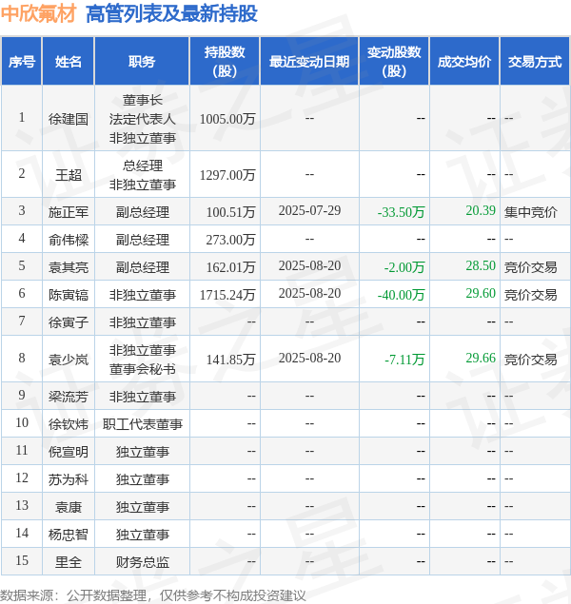Select the name 徐钦炜
Screen dimensions: 571x604
tap(69, 424)
